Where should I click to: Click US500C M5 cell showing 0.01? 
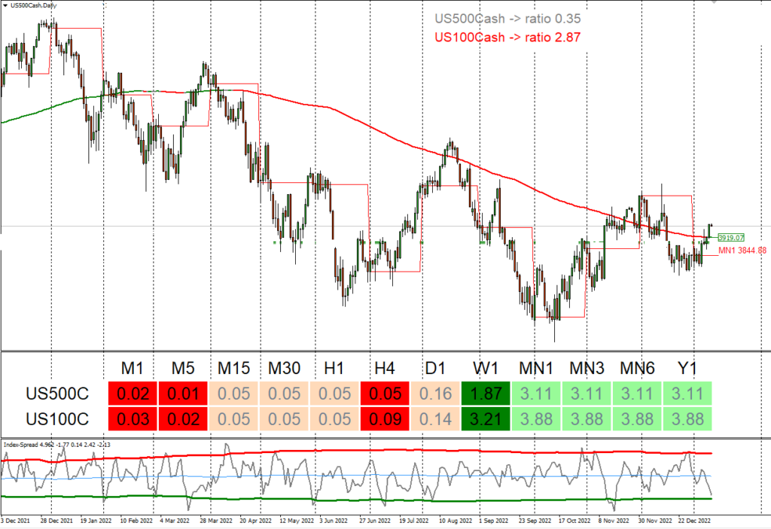pyautogui.click(x=184, y=394)
